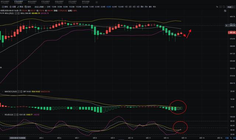Select the 1分钟 interval
The height and width of the screenshot is (140, 236).
click(x=54, y=7)
